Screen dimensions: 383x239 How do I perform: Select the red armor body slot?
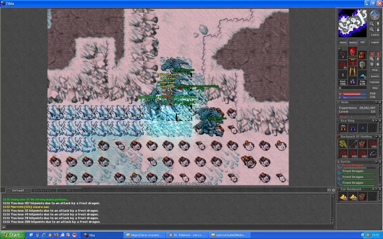click(x=352, y=62)
